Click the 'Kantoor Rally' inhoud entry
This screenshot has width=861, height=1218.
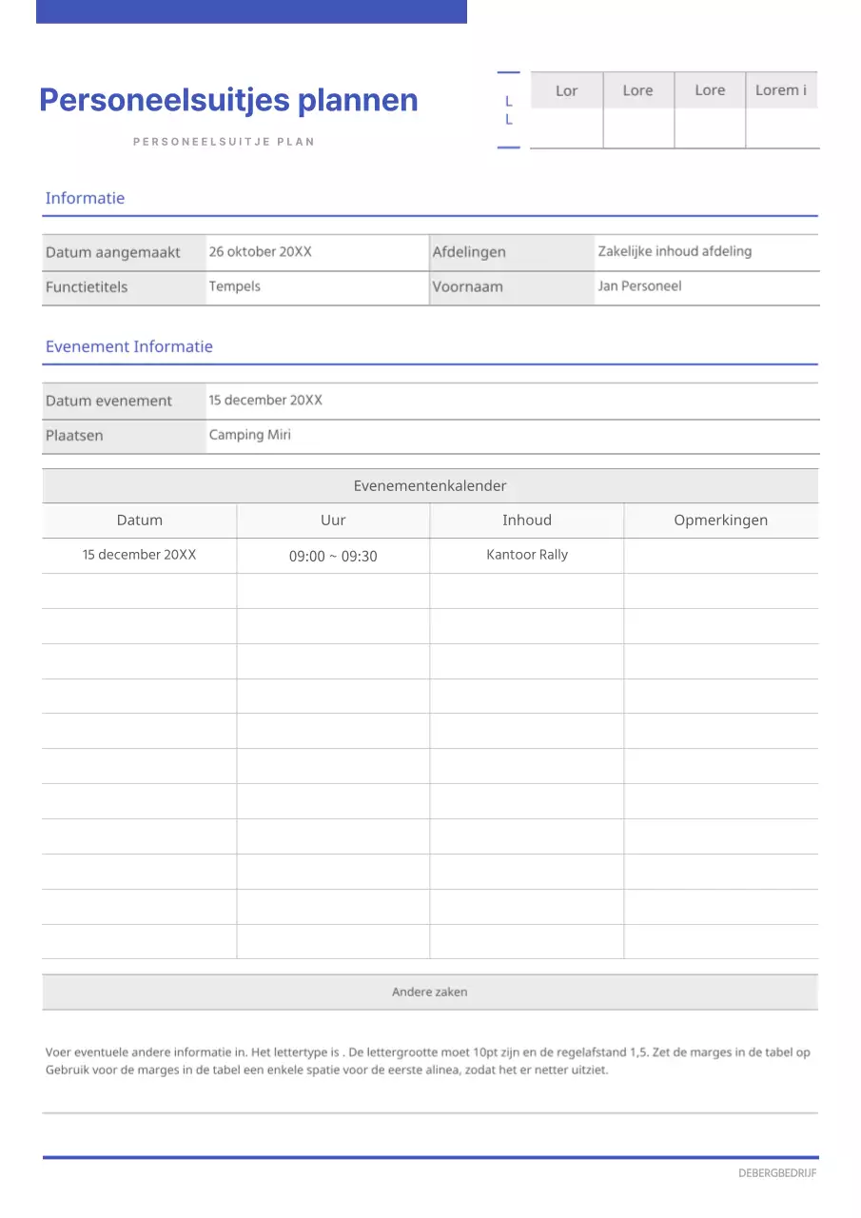(x=527, y=554)
